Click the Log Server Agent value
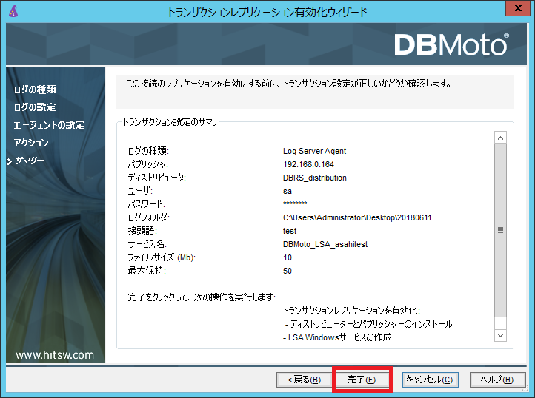 [x=315, y=151]
